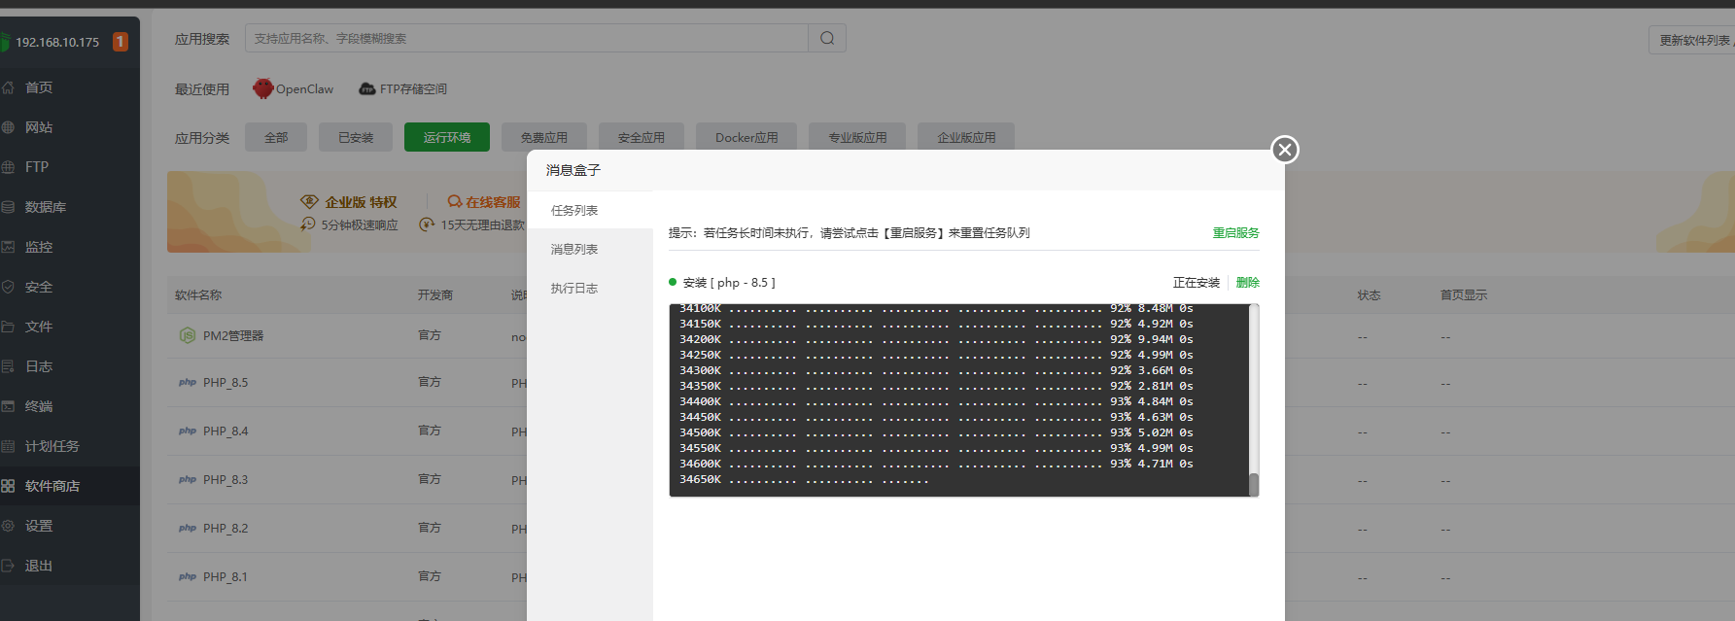Select the 企业版应用 category tab
This screenshot has width=1735, height=621.
coord(966,137)
